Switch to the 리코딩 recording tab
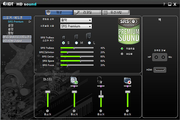 pyautogui.click(x=88, y=12)
